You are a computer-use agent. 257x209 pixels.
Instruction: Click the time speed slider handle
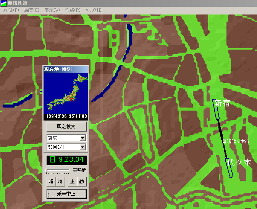coord(47,170)
